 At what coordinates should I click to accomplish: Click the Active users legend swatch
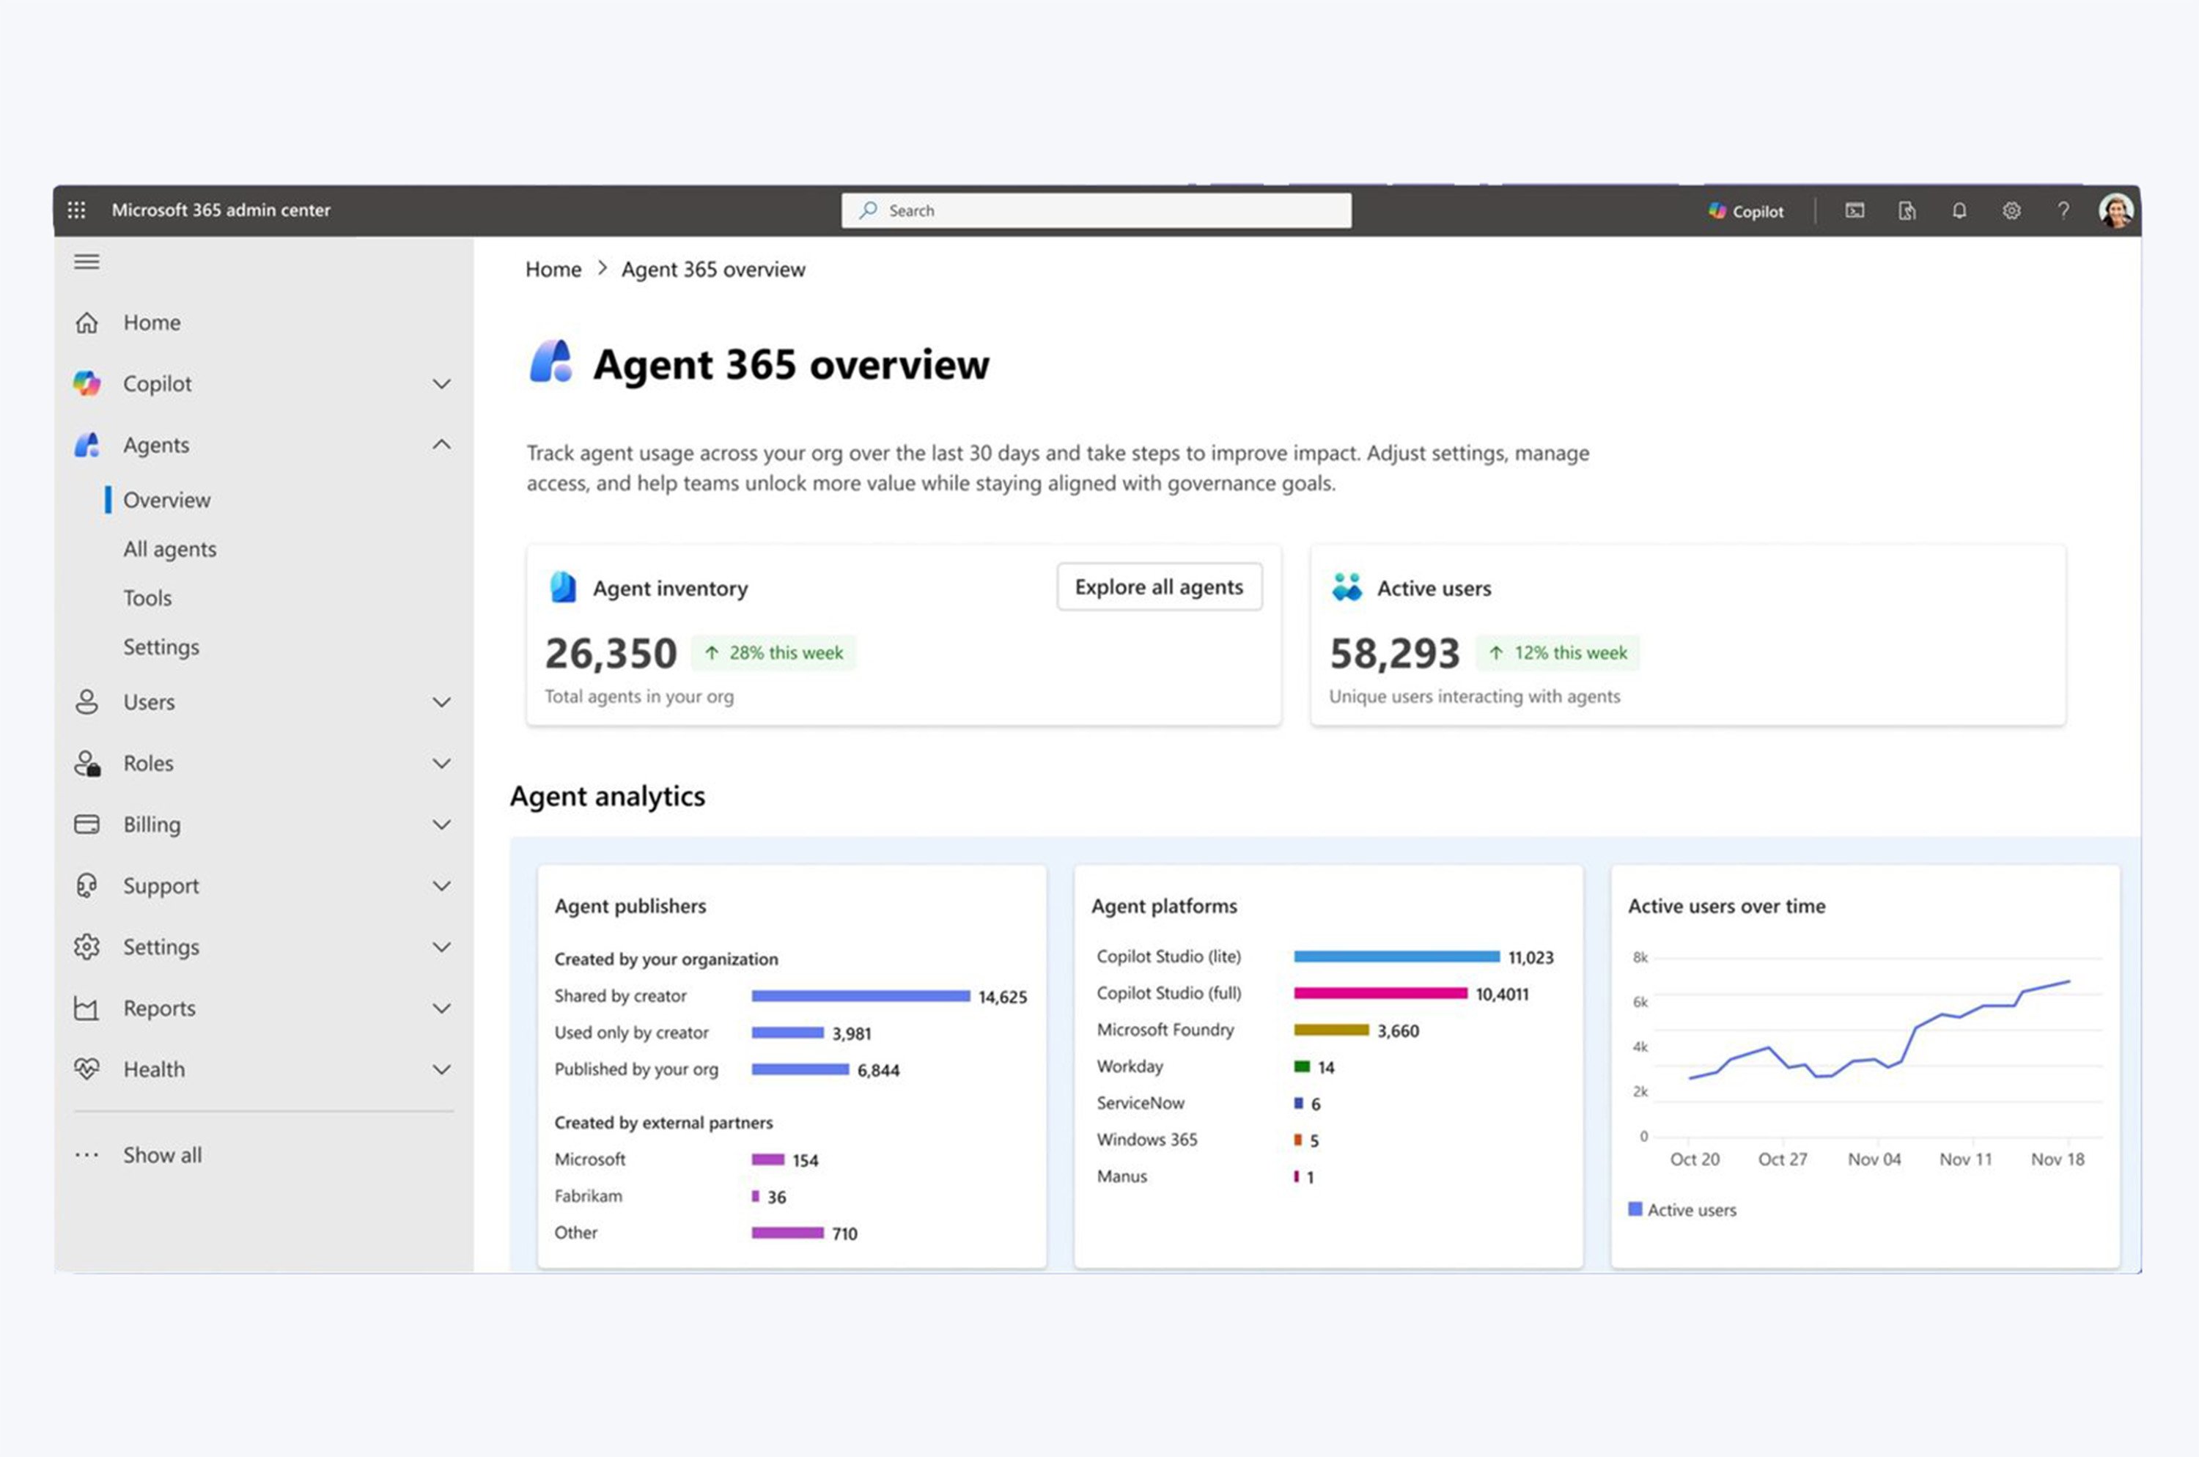(1635, 1209)
